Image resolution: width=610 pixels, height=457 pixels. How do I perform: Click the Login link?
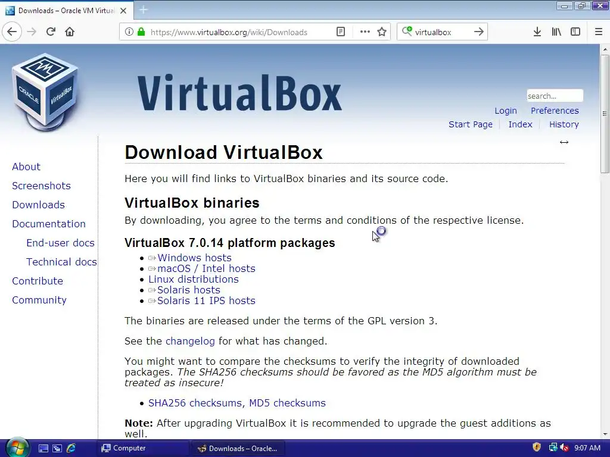click(x=506, y=111)
